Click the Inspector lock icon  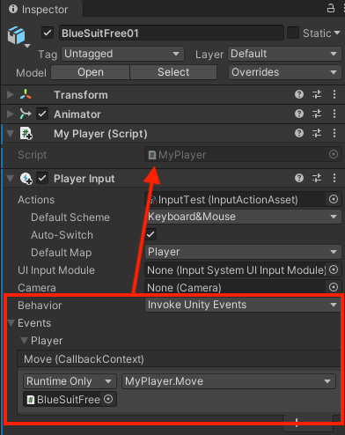pyautogui.click(x=331, y=8)
